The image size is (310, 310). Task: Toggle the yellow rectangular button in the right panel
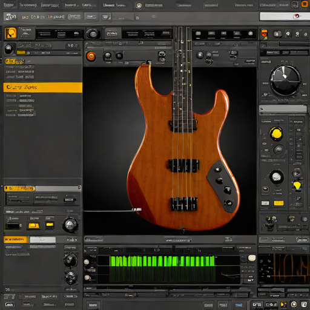(x=279, y=203)
